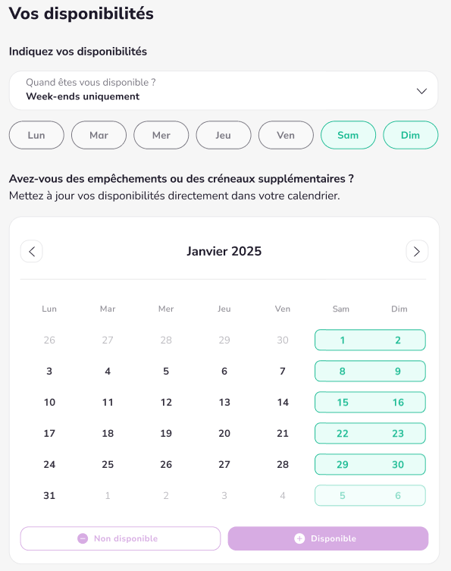Mark selection as Non disponible
The width and height of the screenshot is (451, 571).
pyautogui.click(x=121, y=538)
